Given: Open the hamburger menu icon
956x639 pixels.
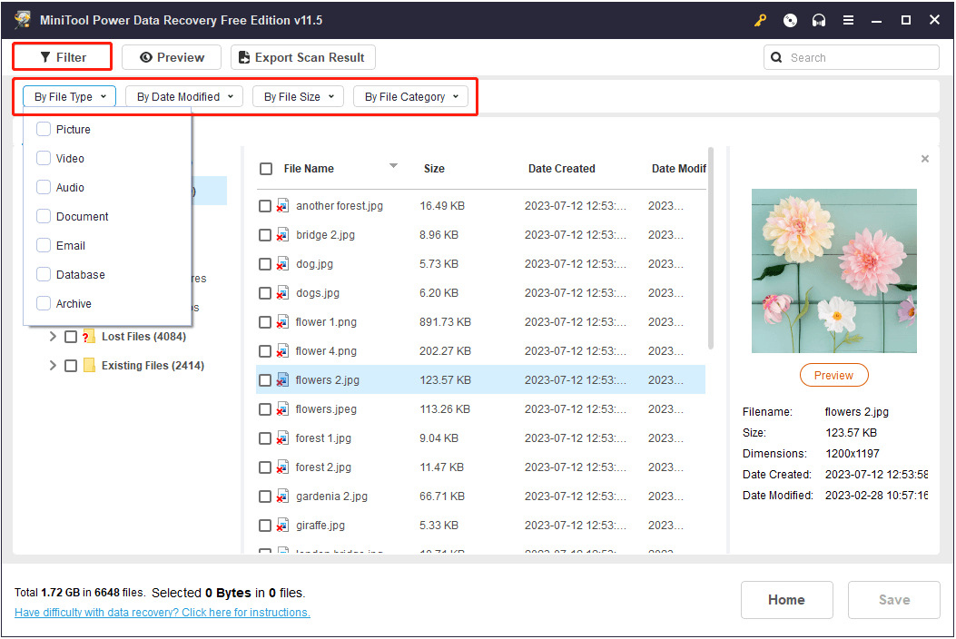Looking at the screenshot, I should point(848,20).
